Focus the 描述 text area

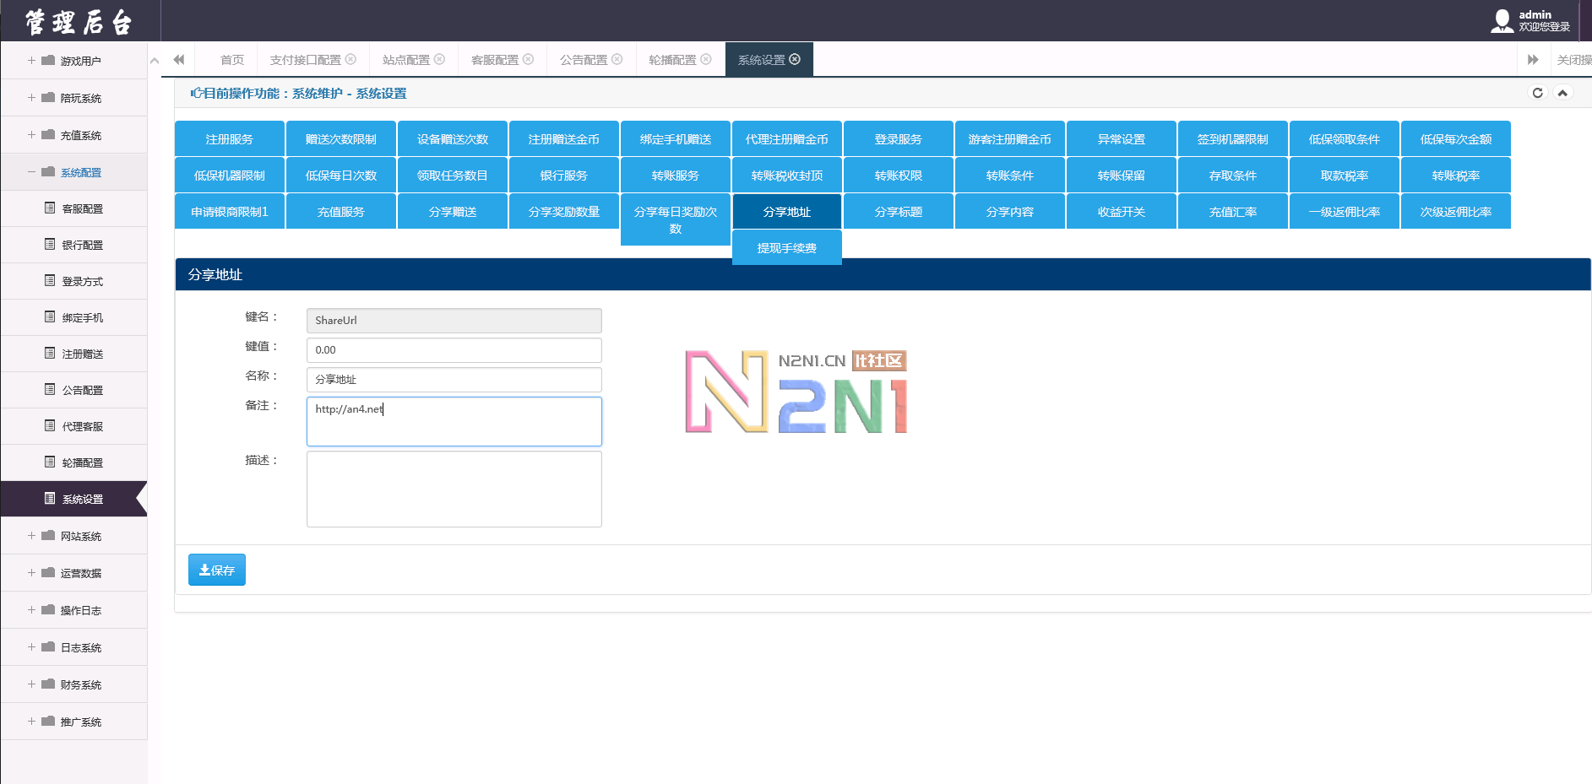coord(454,489)
